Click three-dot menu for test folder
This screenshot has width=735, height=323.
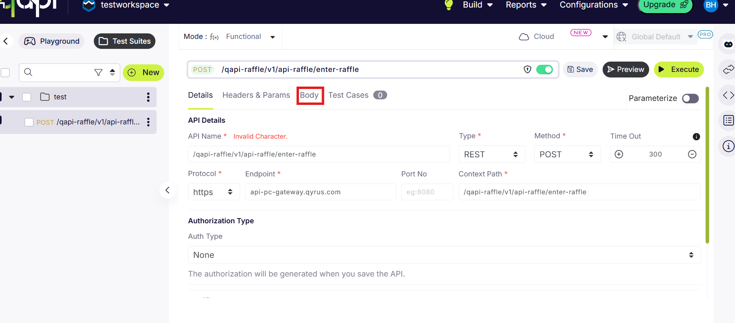click(x=148, y=97)
